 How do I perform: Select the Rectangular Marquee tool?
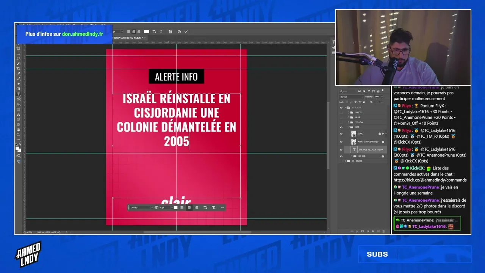18,53
